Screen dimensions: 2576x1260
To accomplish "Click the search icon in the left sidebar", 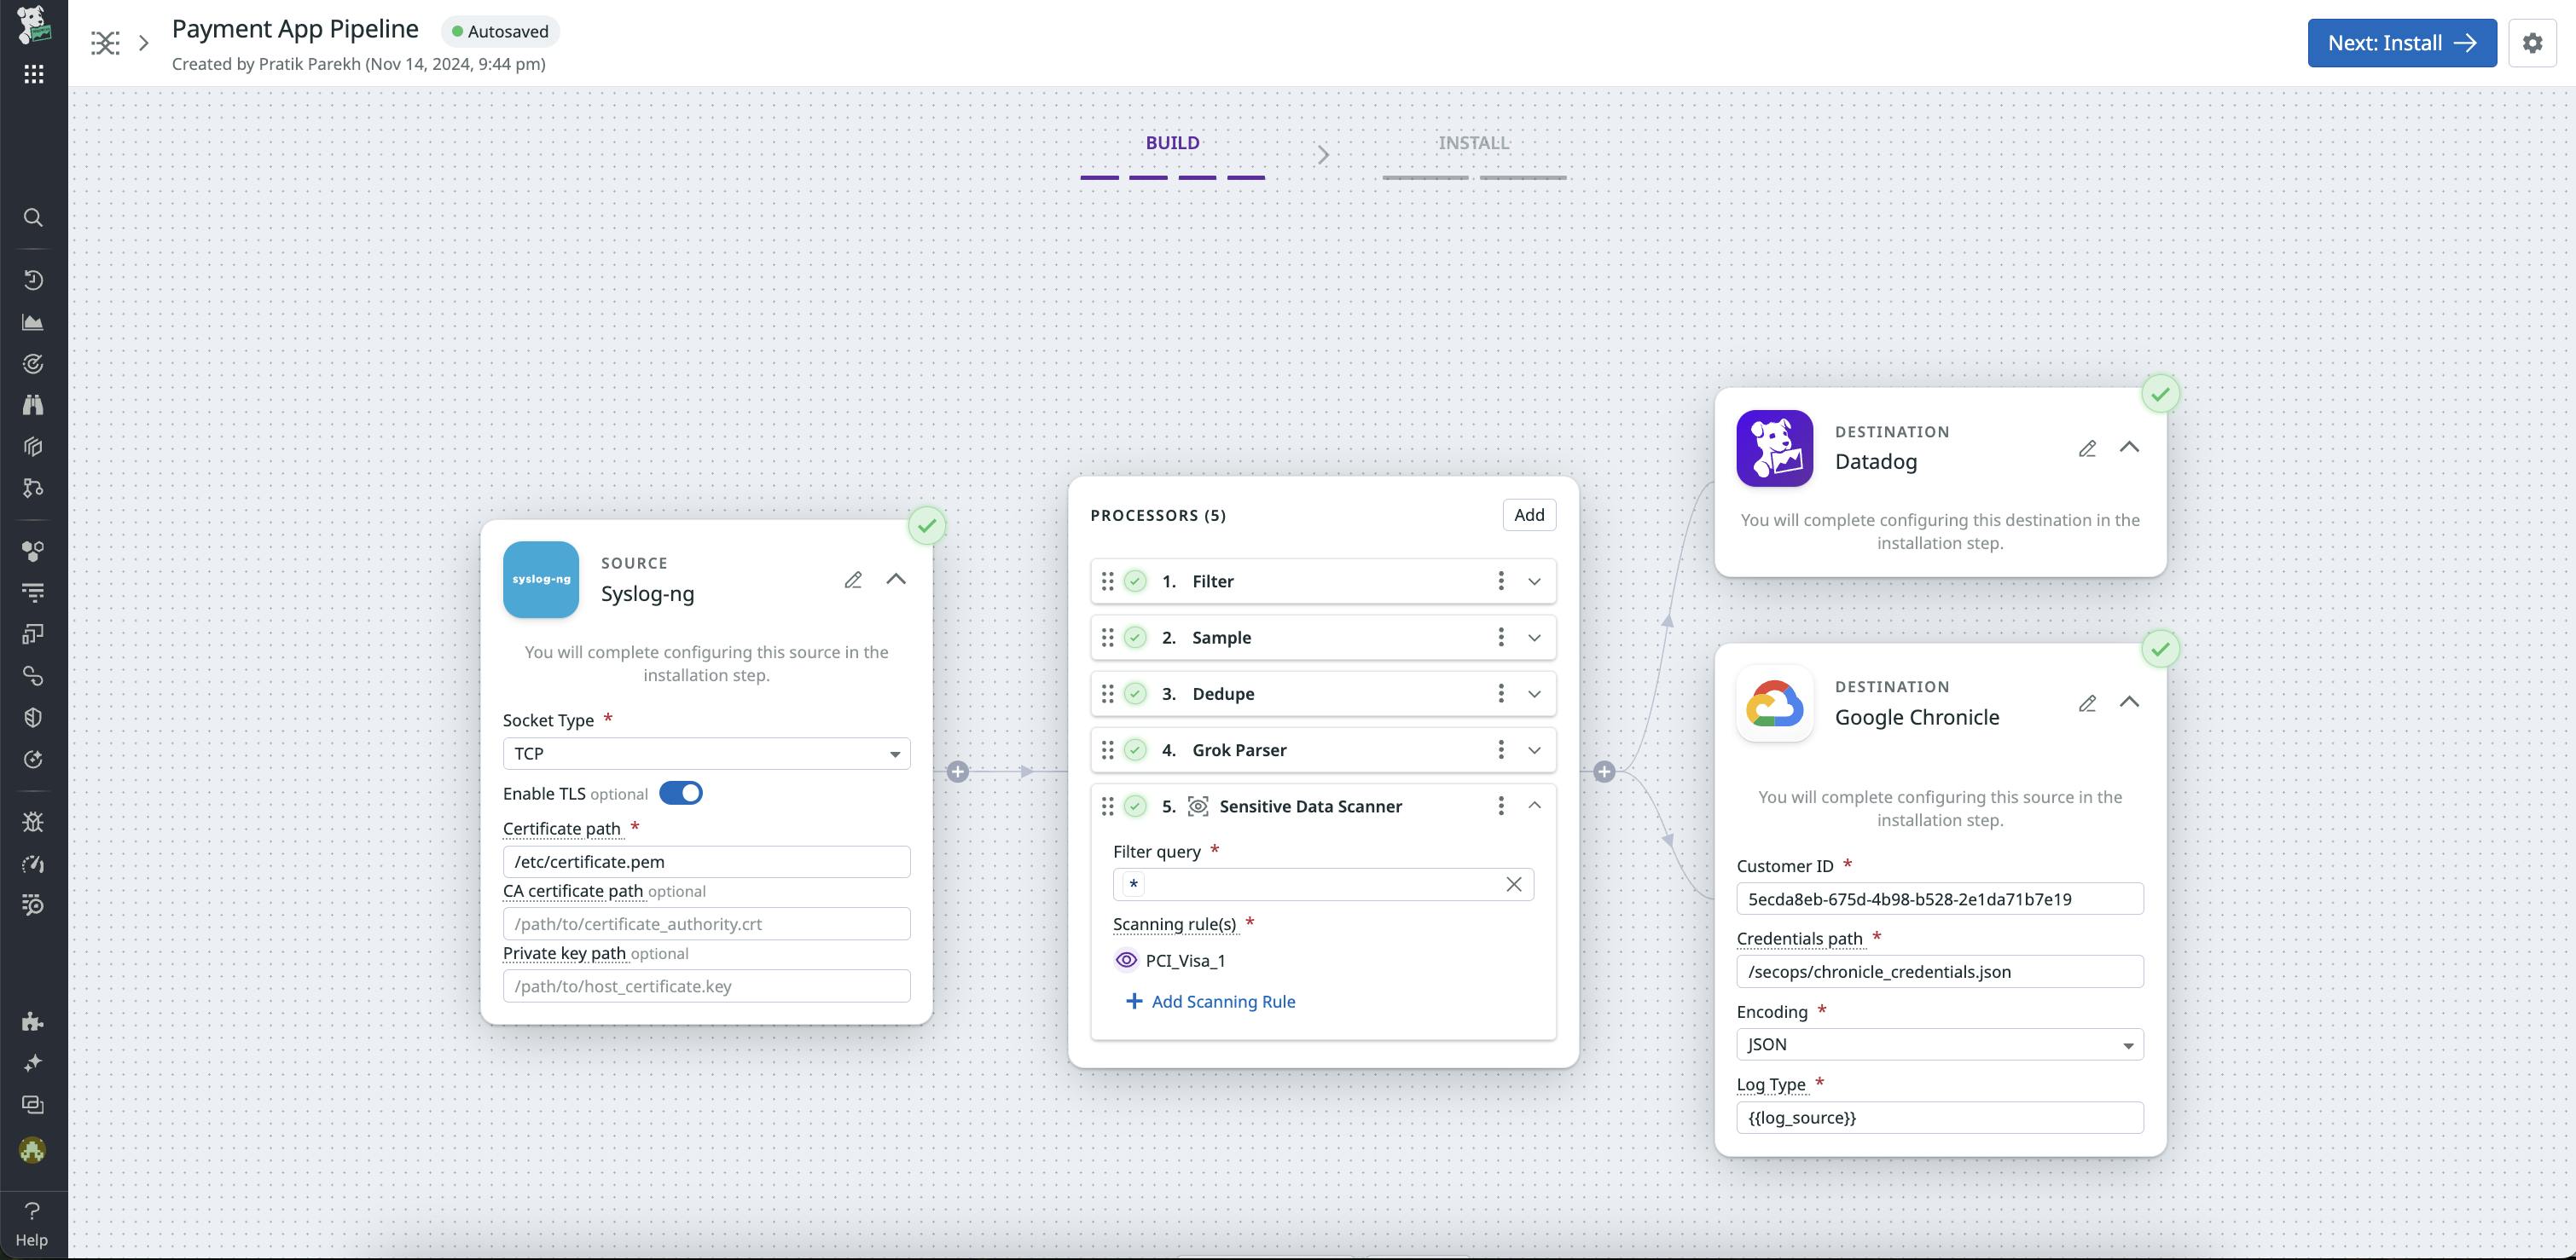I will 33,218.
